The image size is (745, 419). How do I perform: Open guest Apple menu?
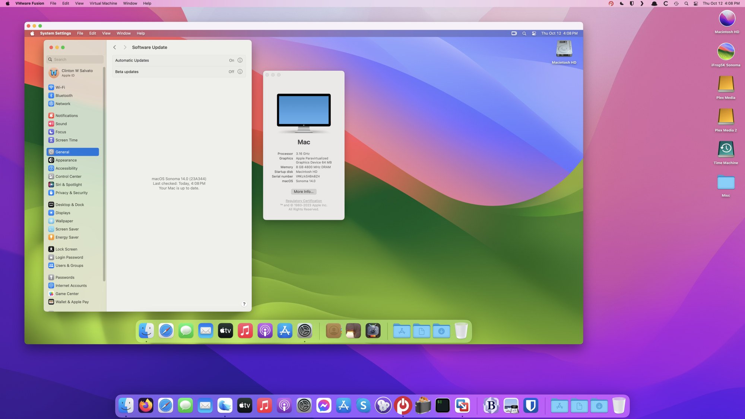[x=32, y=34]
